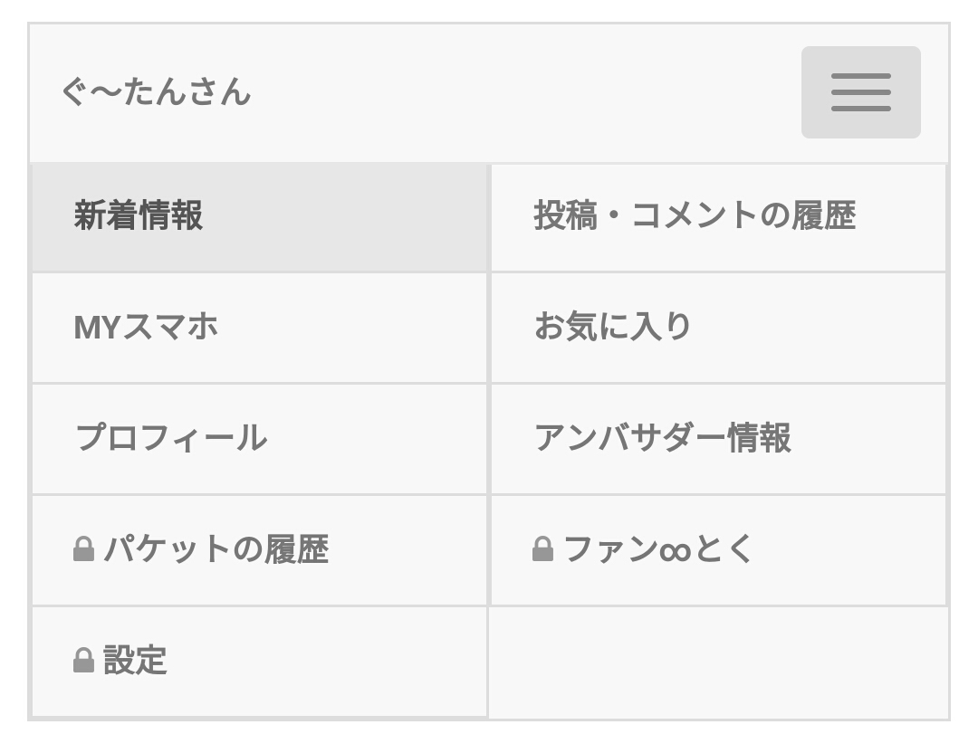Click the lock icon beside ファン∞とく
This screenshot has height=734, width=978.
542,549
